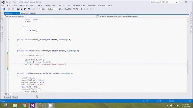Switch to the Students.cs [Design] tab
This screenshot has width=193, height=108.
point(28,13)
